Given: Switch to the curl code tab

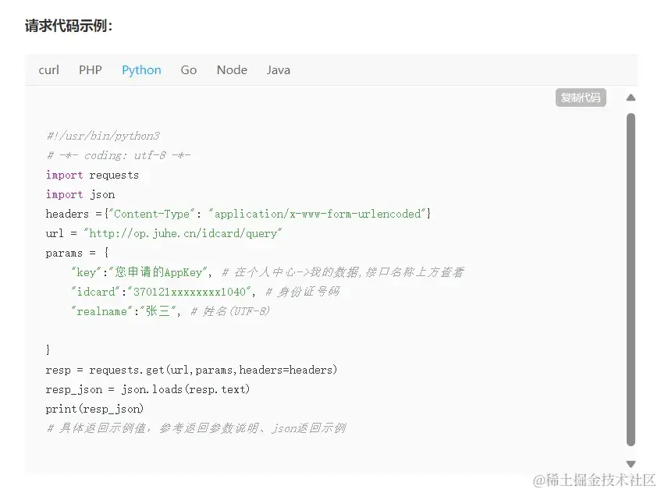Looking at the screenshot, I should point(49,70).
